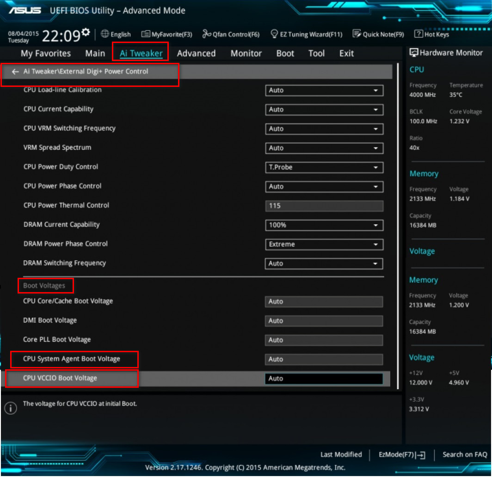Switch to the Main tab
The width and height of the screenshot is (492, 477).
point(95,53)
